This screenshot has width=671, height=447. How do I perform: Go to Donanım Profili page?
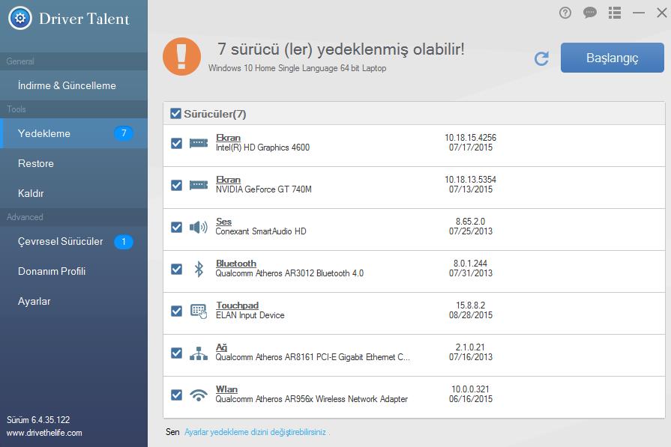point(52,271)
